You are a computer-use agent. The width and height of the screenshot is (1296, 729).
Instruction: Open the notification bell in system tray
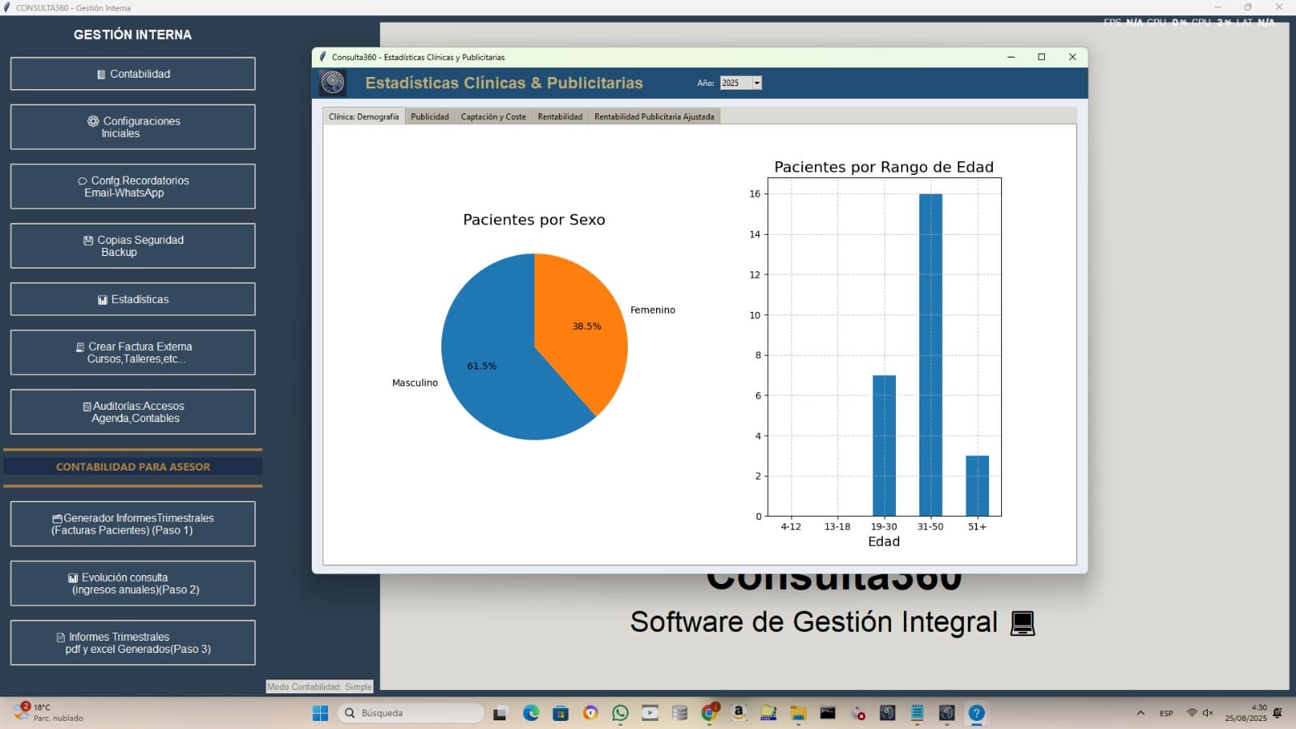(1278, 713)
